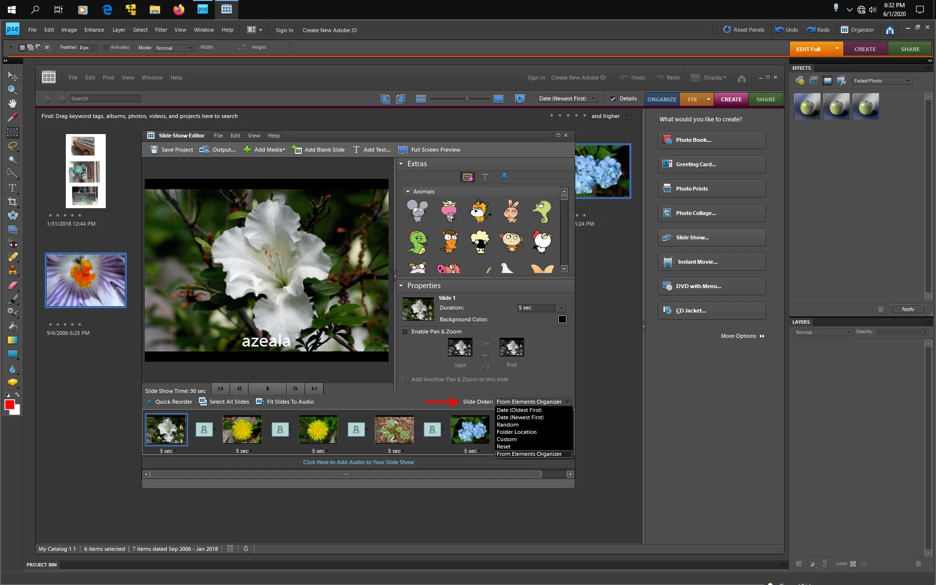Enable Pan & Zoom checkbox

(405, 331)
